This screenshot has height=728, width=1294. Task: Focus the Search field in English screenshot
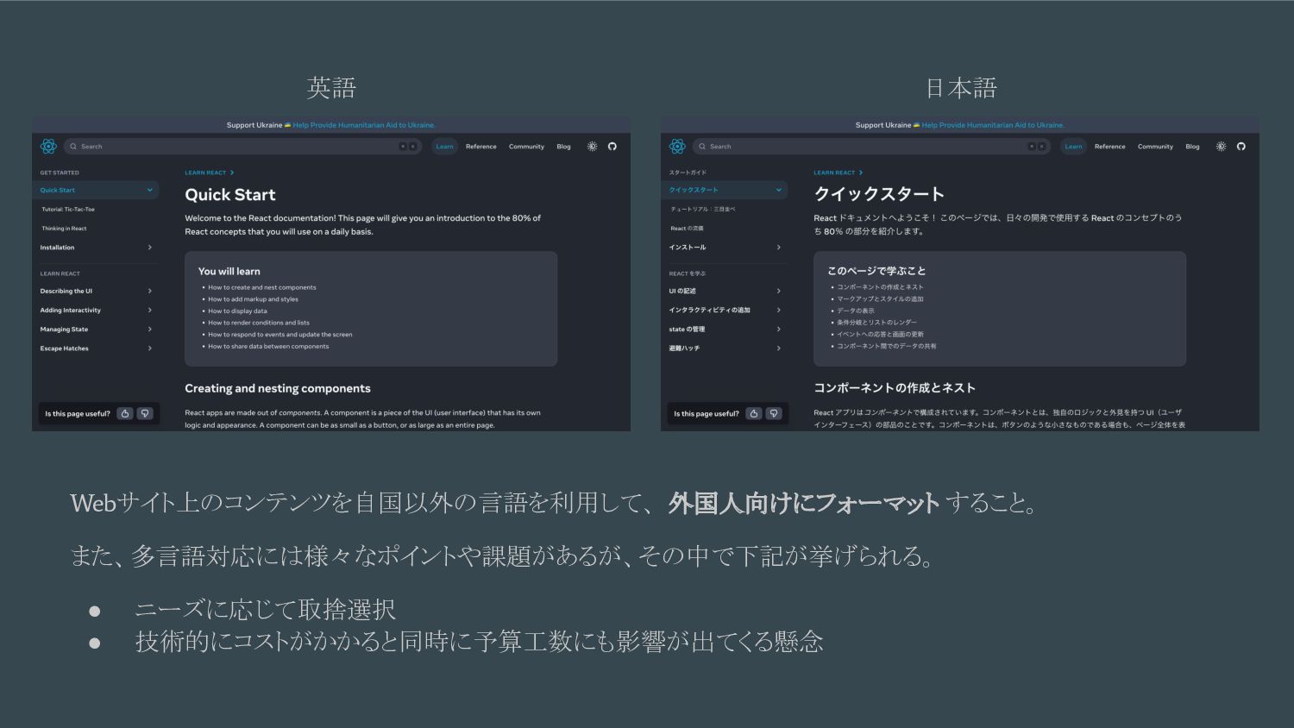[242, 147]
